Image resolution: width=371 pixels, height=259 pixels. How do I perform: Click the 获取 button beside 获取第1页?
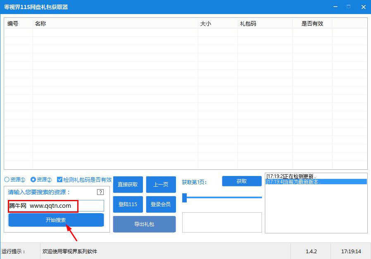tap(242, 181)
